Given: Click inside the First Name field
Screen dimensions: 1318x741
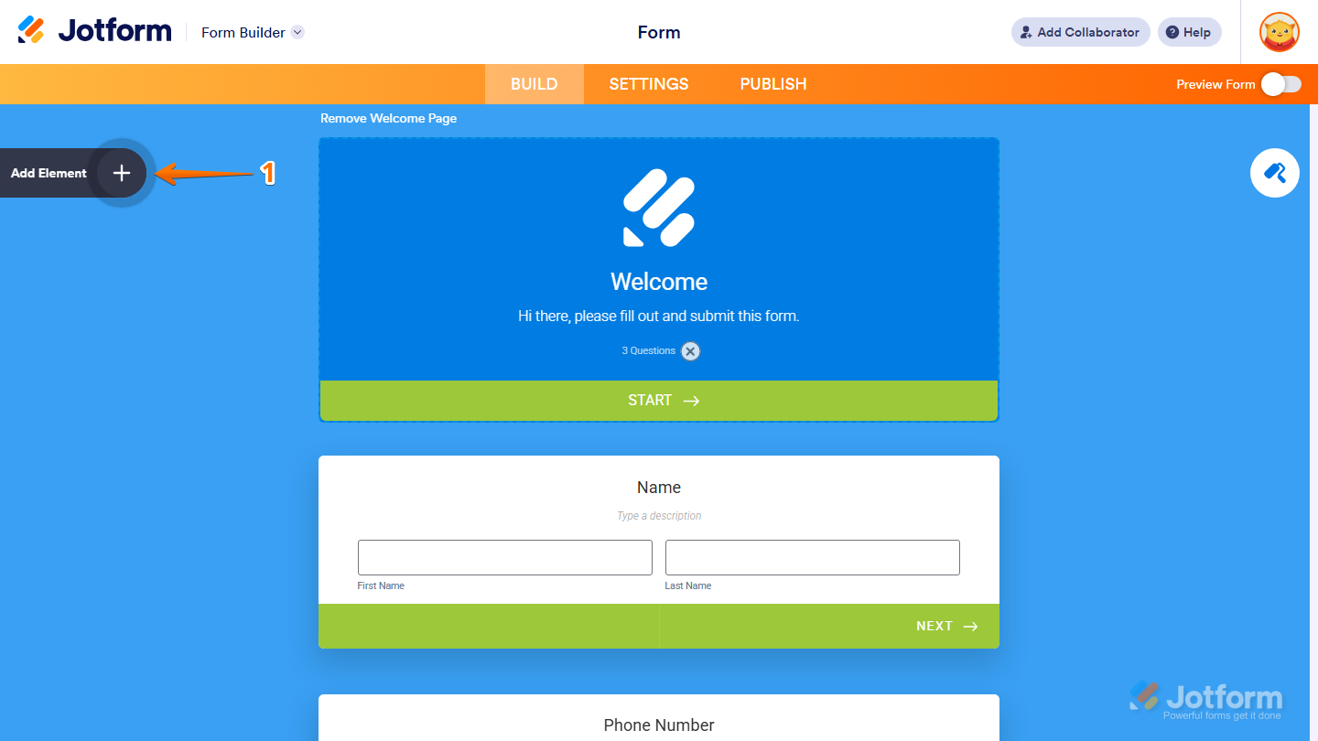Looking at the screenshot, I should coord(504,557).
